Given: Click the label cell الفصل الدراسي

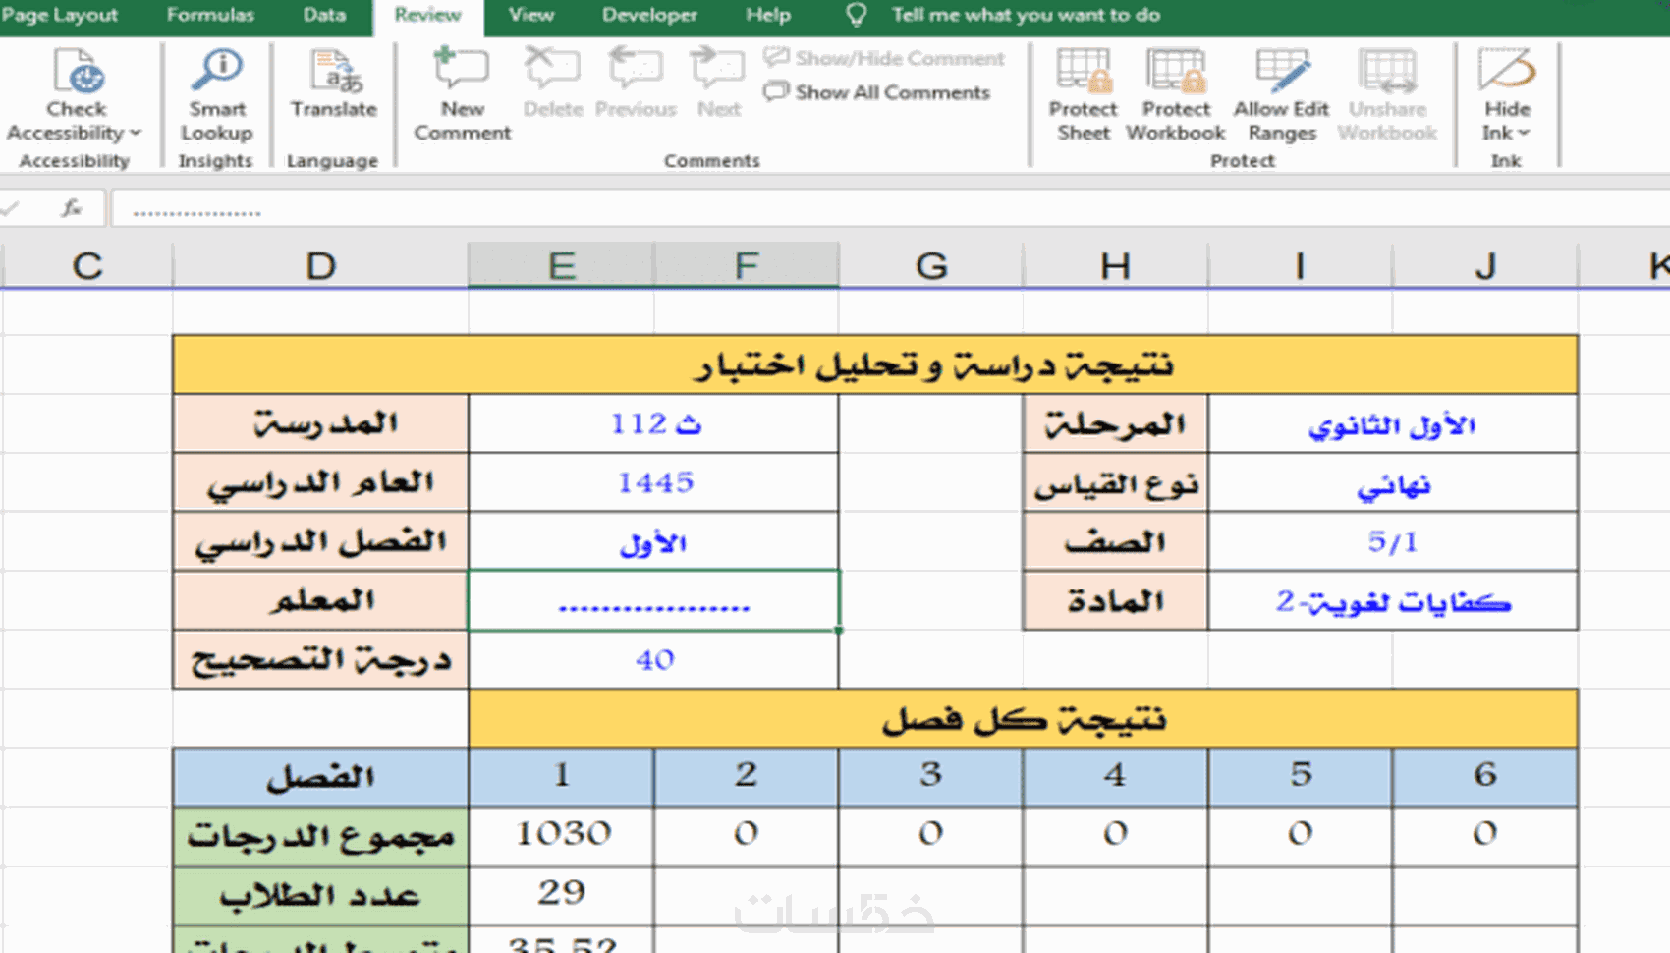Looking at the screenshot, I should pyautogui.click(x=321, y=541).
